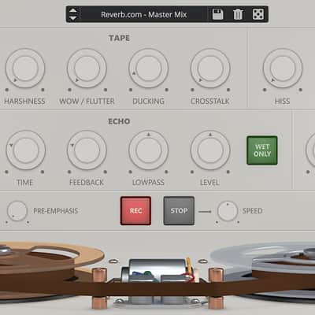This screenshot has width=315, height=315.
Task: Click the SPEED label text
Action: [x=252, y=211]
